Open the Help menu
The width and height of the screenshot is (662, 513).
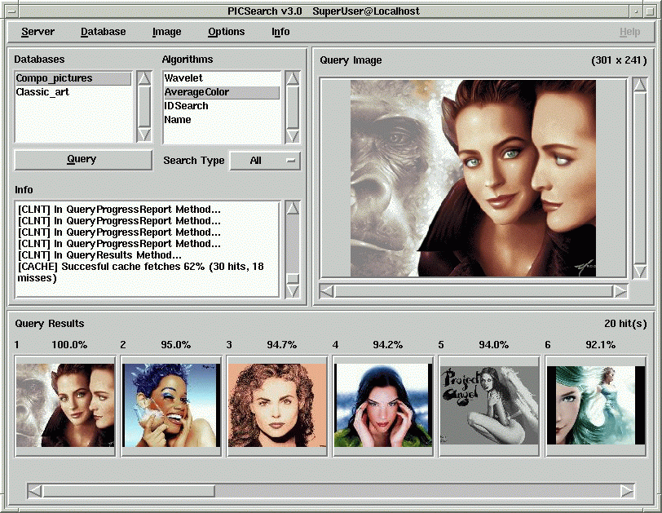[629, 32]
